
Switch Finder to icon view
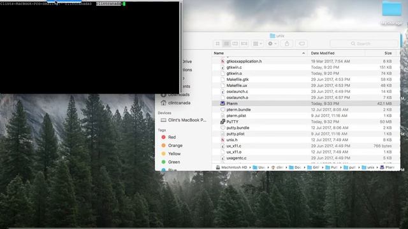click(x=218, y=44)
